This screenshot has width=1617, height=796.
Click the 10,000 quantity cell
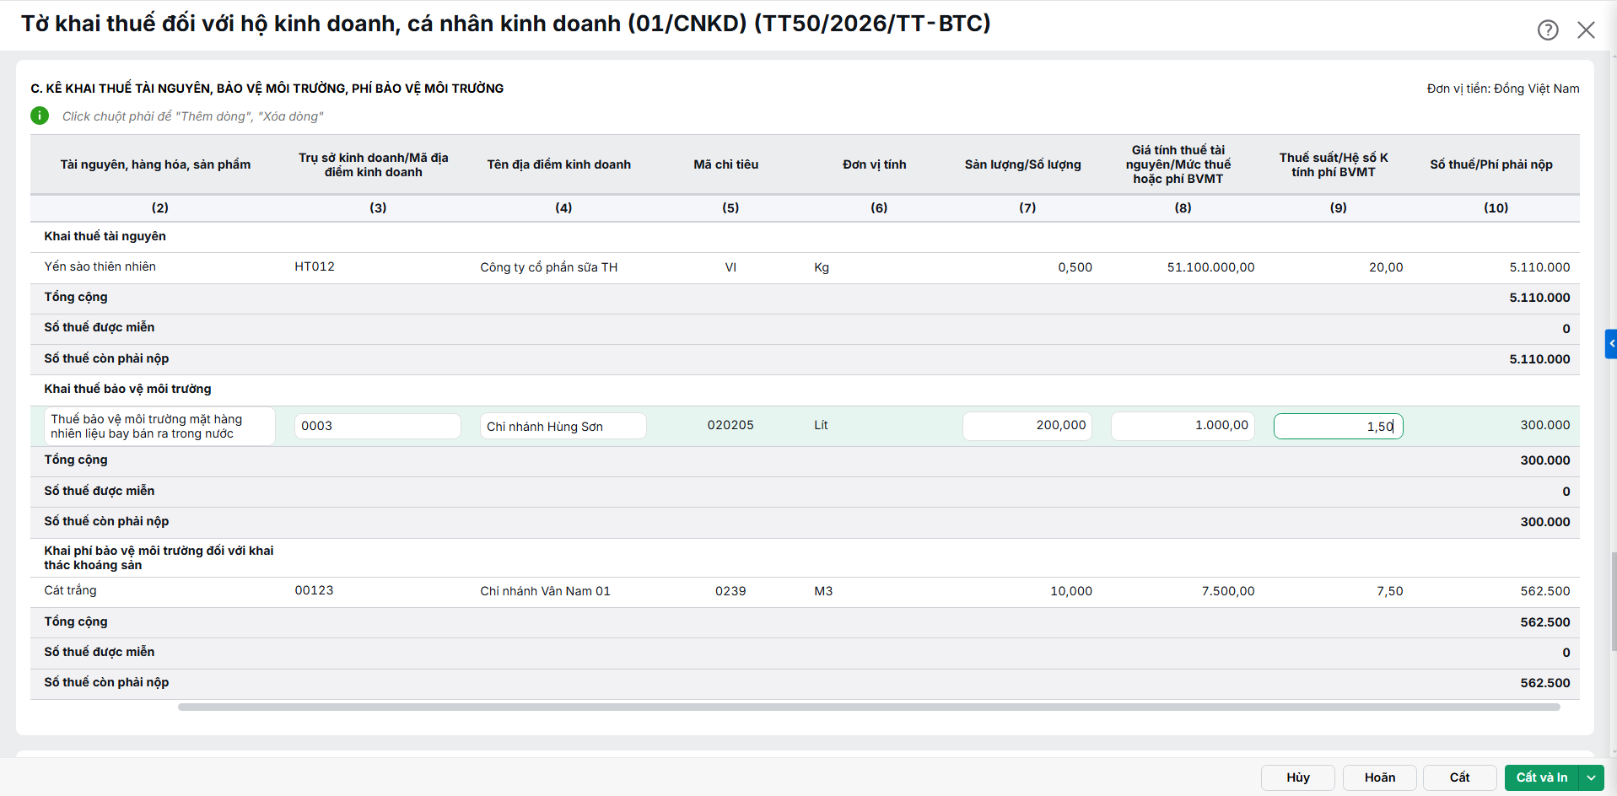point(1071,591)
